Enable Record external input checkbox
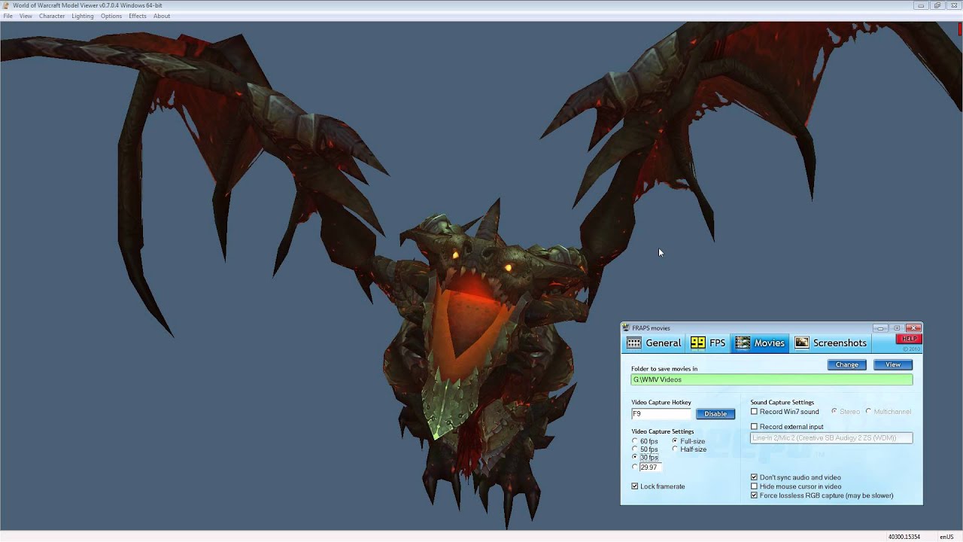Image resolution: width=963 pixels, height=542 pixels. [755, 427]
